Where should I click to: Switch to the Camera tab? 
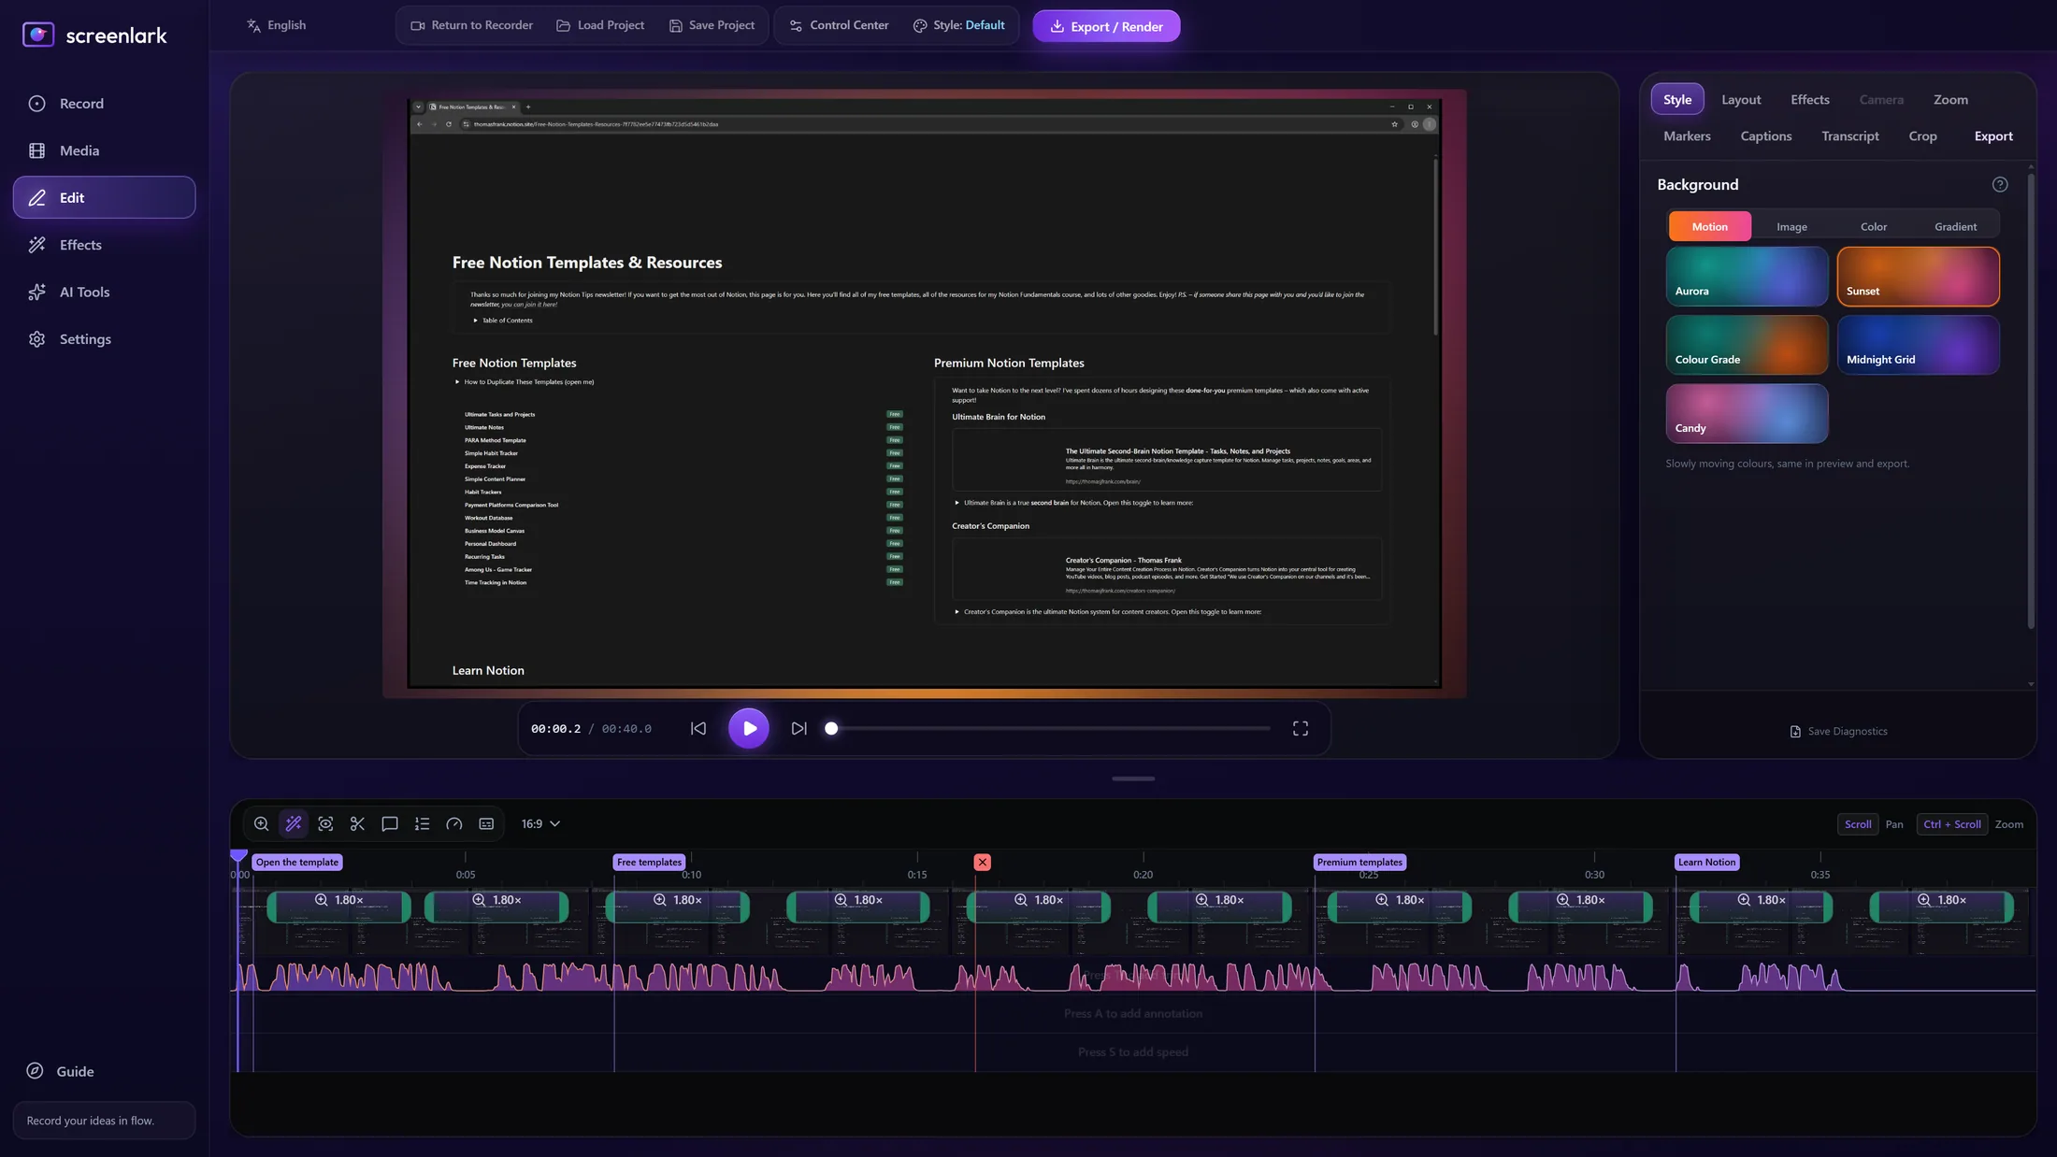coord(1881,100)
